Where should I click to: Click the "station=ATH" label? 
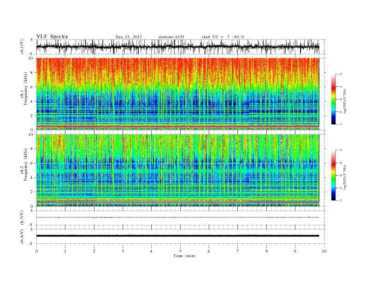click(x=171, y=37)
